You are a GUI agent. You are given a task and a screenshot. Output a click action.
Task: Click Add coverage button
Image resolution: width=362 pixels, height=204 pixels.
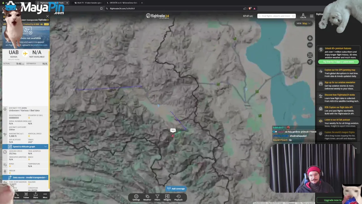pyautogui.click(x=176, y=189)
